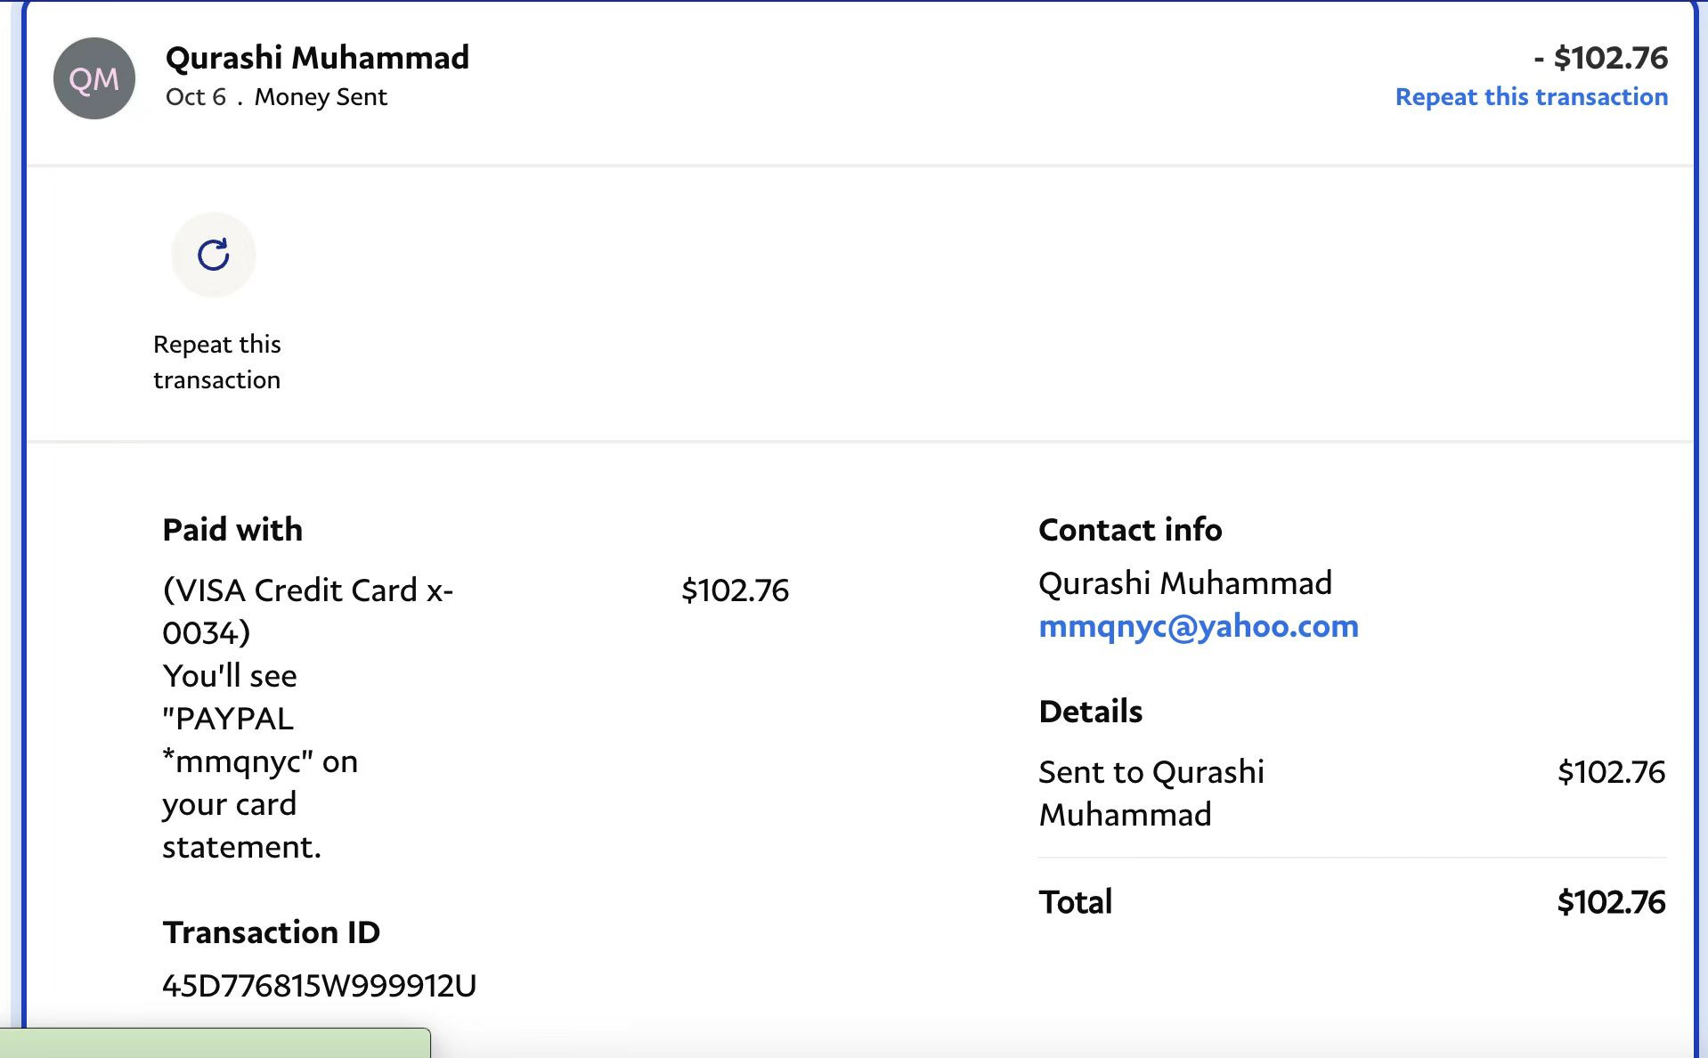1708x1058 pixels.
Task: Click the Oct 6 Money Sent subtitle
Action: 276,96
